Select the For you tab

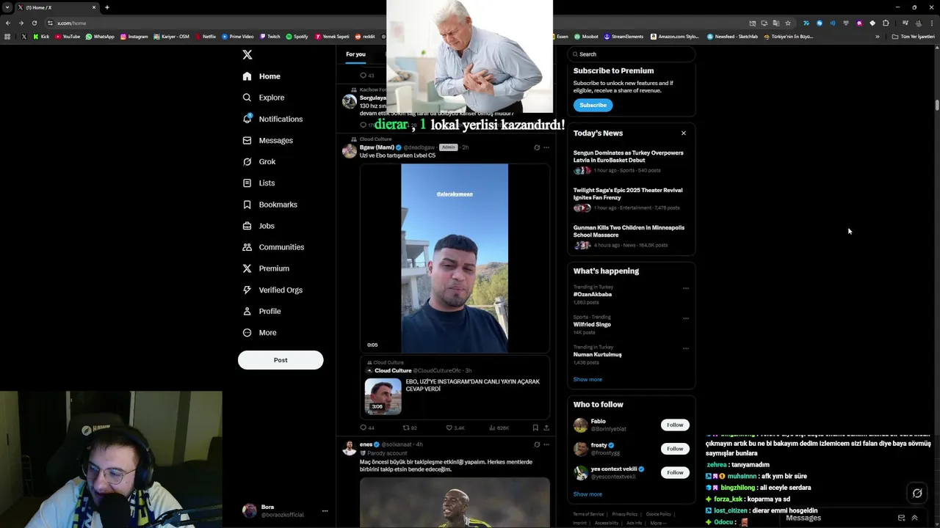click(355, 54)
